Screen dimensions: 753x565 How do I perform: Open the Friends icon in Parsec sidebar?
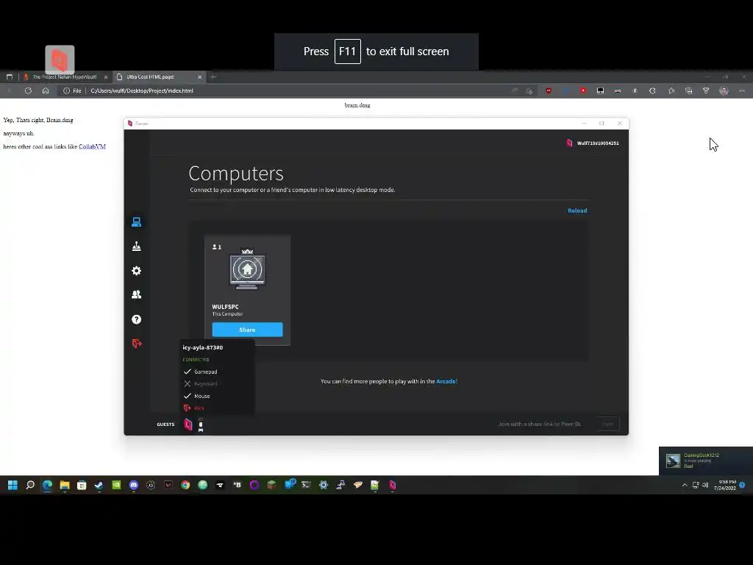(136, 294)
